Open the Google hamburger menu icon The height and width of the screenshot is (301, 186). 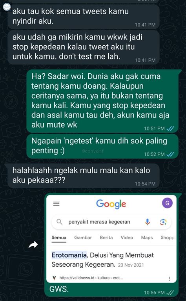coord(56,204)
